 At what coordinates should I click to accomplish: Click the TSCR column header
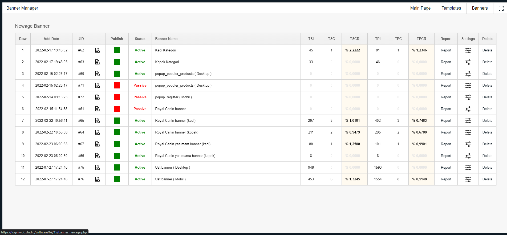(x=354, y=39)
